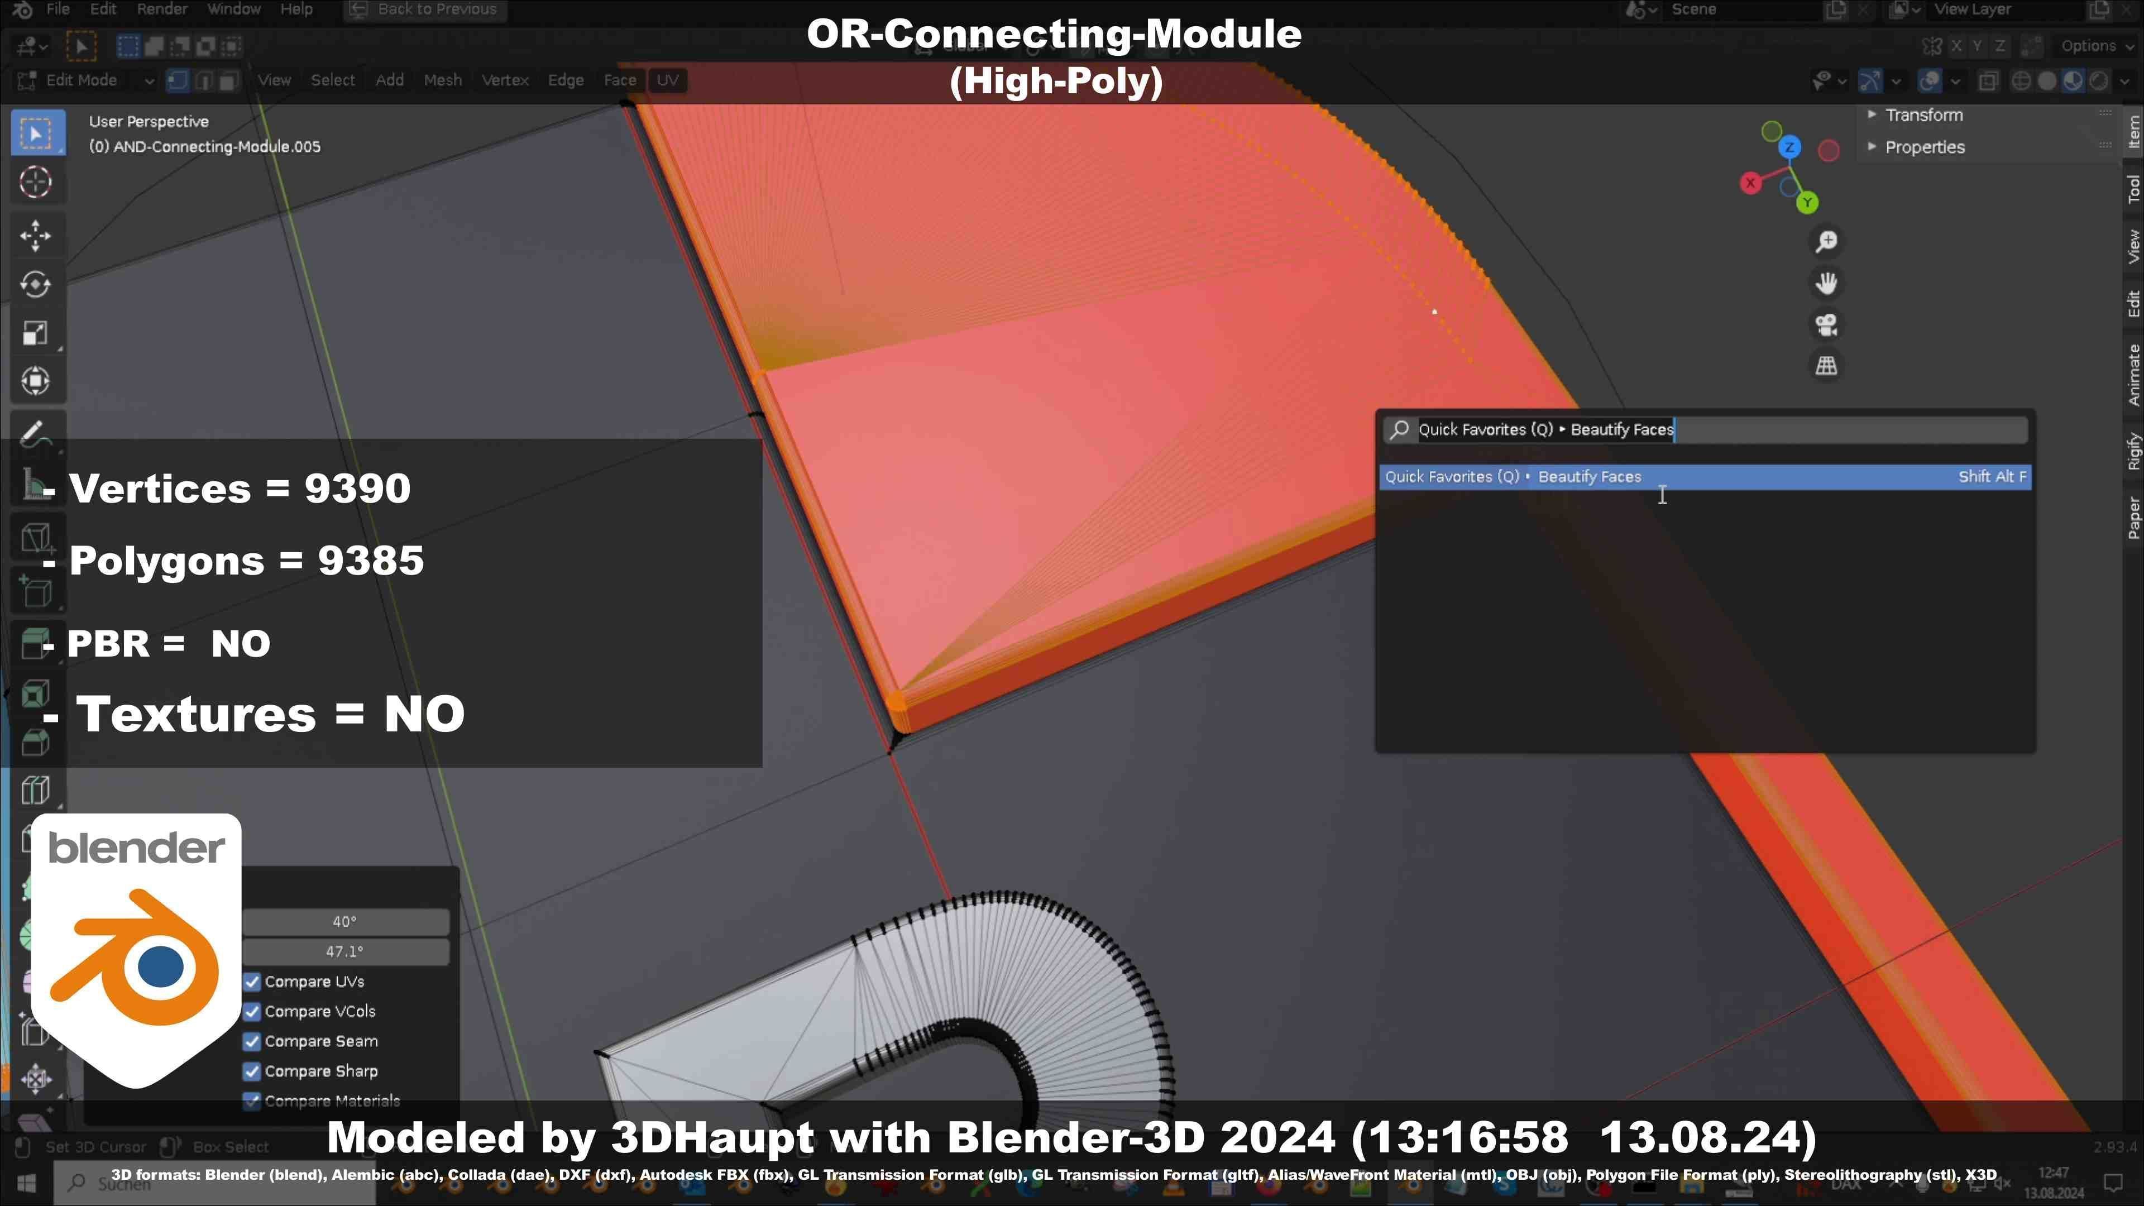This screenshot has width=2144, height=1206.
Task: Switch to solid shading
Action: 2047,81
